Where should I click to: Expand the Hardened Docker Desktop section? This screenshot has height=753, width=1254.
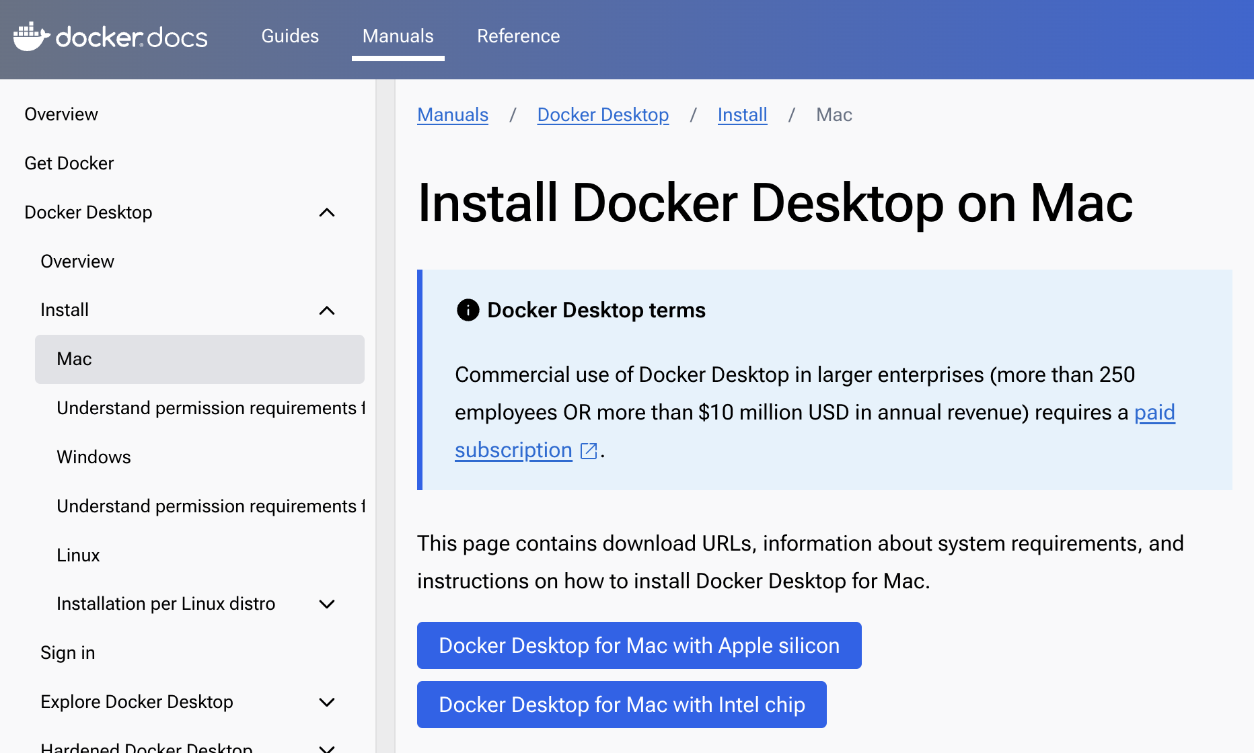(327, 748)
